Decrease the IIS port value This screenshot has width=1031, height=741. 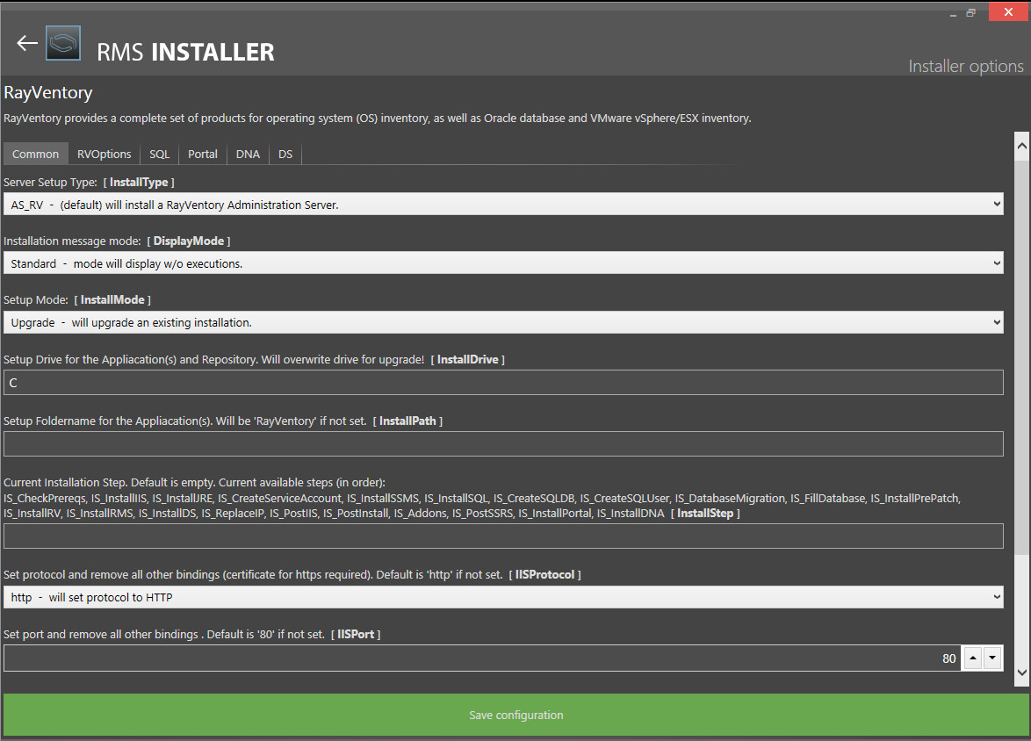(x=992, y=658)
